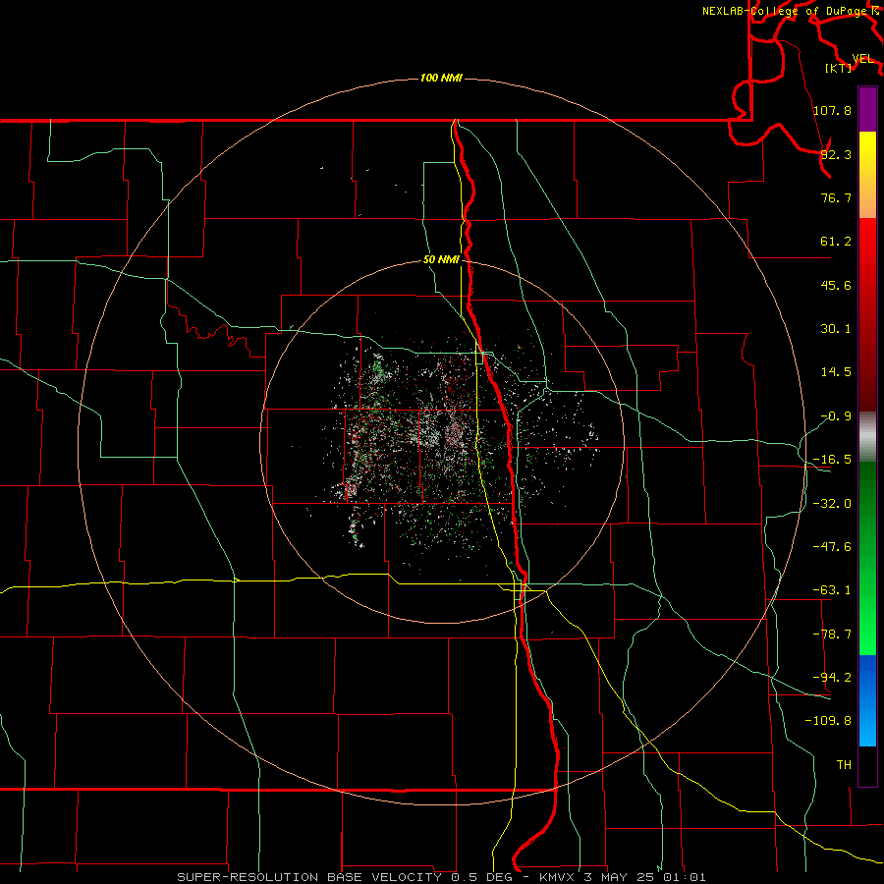Viewport: 884px width, 884px height.
Task: Click the 30.1 value on velocity scale
Action: click(836, 329)
